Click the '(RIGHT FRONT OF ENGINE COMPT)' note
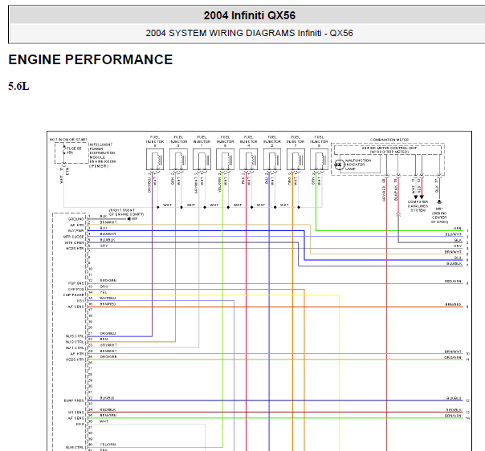 point(126,212)
